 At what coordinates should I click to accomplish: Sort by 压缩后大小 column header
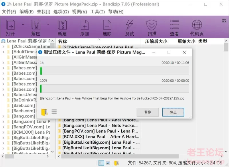pos(156,41)
